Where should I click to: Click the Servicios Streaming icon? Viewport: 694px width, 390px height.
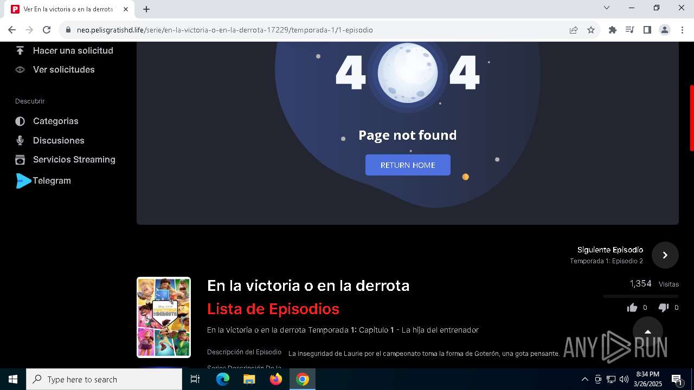(20, 159)
